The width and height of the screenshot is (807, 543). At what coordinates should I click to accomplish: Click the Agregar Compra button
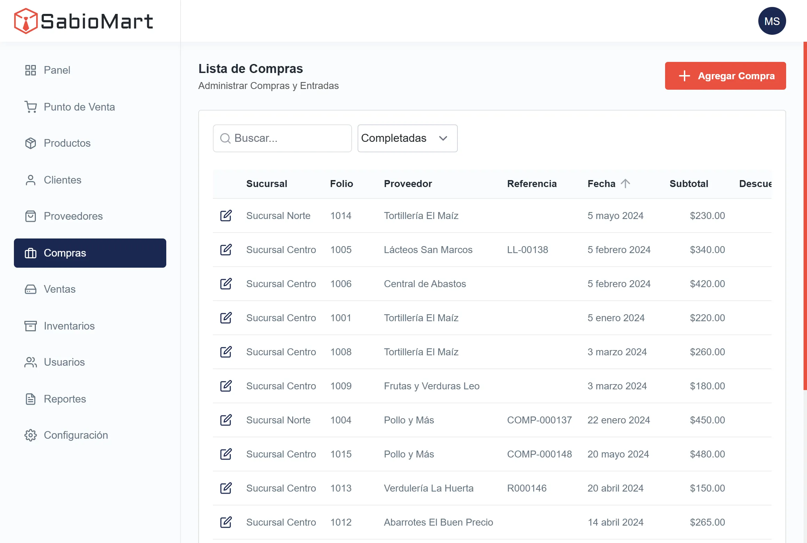click(x=725, y=76)
